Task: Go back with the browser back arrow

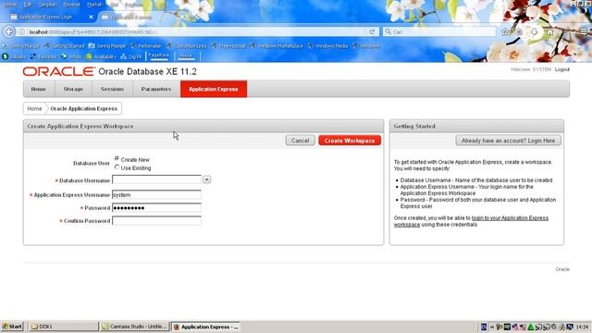Action: (x=9, y=31)
